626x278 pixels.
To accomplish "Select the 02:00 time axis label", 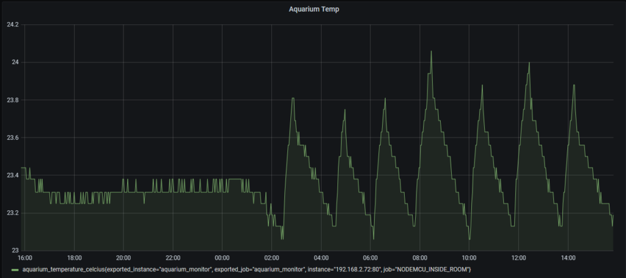I will [271, 258].
